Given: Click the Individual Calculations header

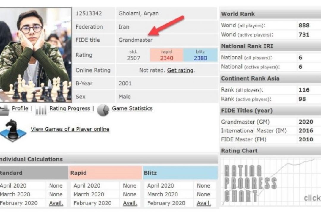Looking at the screenshot, I should pyautogui.click(x=109, y=159).
